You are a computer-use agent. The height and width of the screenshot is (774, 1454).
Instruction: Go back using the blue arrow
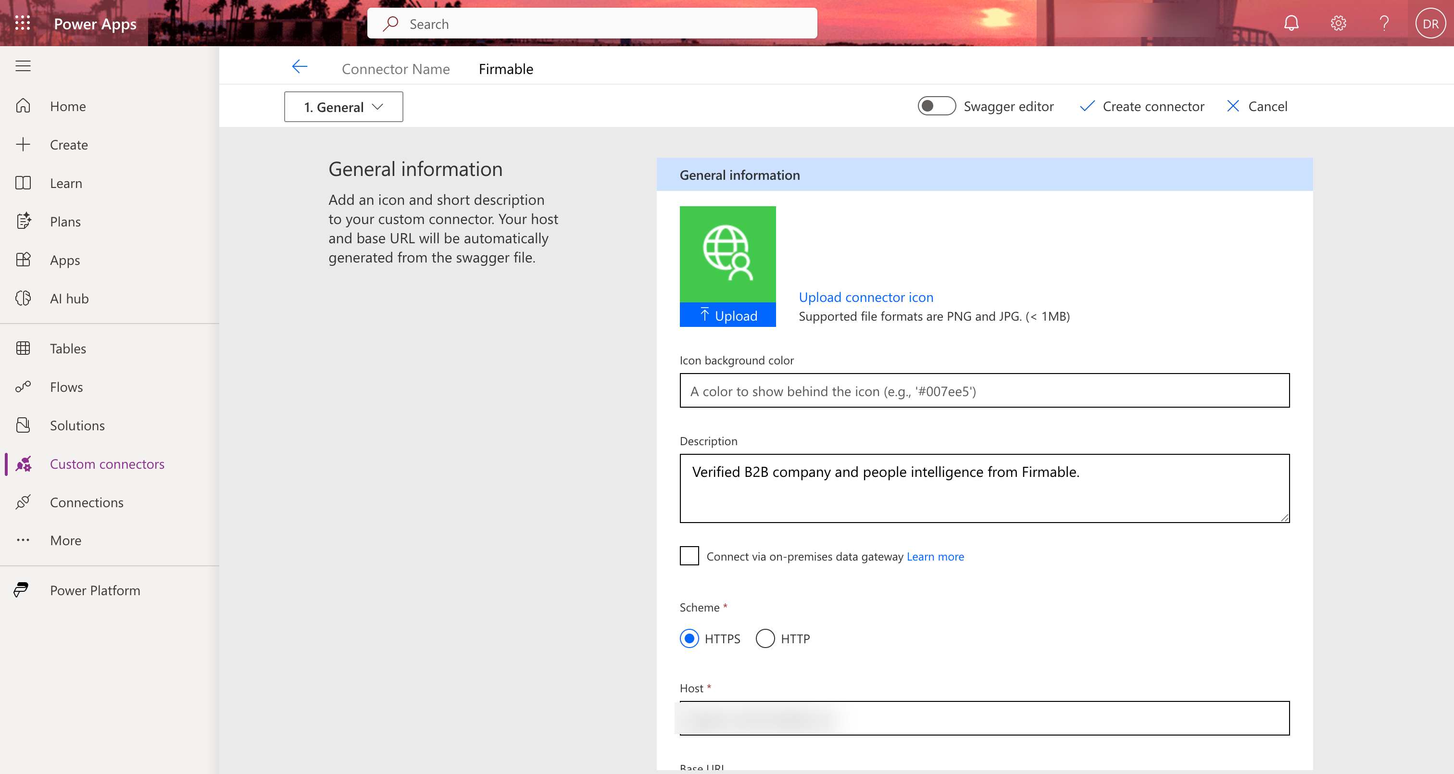tap(300, 67)
